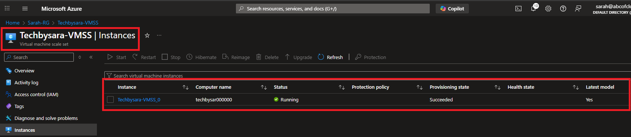Open the Techbysara-VMSS_0 instance link
This screenshot has height=137, width=631.
tap(139, 100)
